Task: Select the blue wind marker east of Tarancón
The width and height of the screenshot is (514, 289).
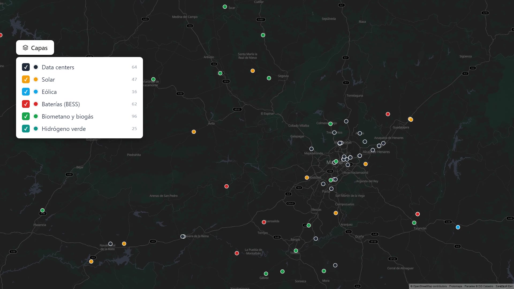Action: pos(458,227)
